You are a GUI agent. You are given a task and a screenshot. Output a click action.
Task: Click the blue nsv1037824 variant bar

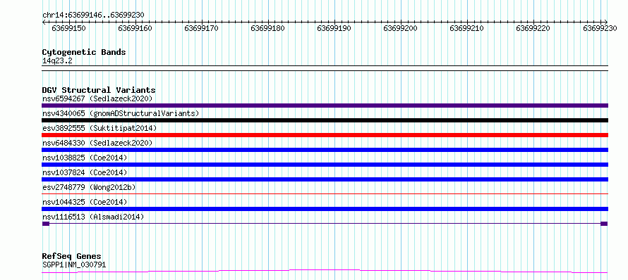click(x=325, y=179)
